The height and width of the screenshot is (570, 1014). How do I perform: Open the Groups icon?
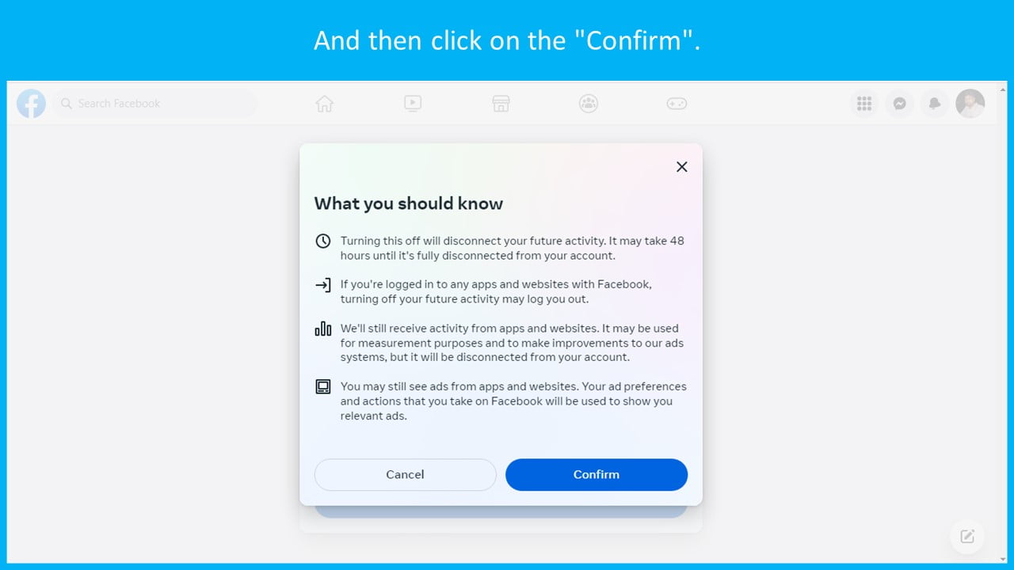588,104
